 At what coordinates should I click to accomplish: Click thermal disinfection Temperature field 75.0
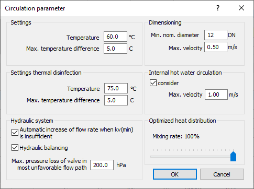click(x=116, y=88)
